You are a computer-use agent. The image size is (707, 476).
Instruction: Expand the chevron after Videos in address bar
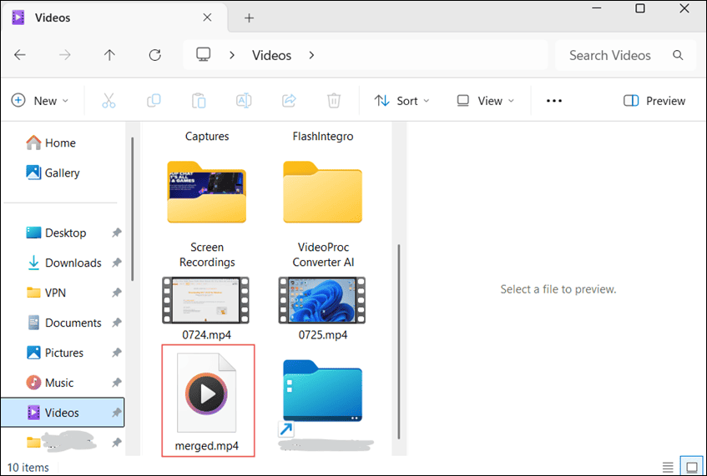pos(311,55)
